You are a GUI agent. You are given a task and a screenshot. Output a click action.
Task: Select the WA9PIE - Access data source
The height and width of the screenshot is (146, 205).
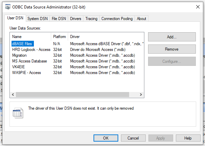pos(26,73)
